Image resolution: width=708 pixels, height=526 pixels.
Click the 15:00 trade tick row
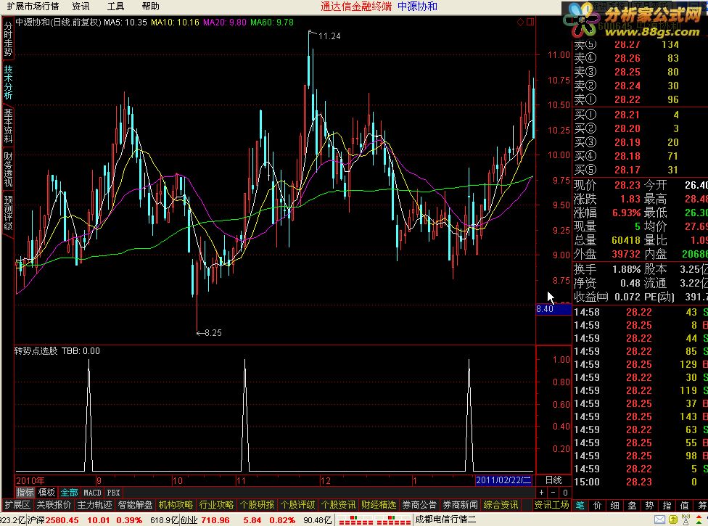point(641,482)
